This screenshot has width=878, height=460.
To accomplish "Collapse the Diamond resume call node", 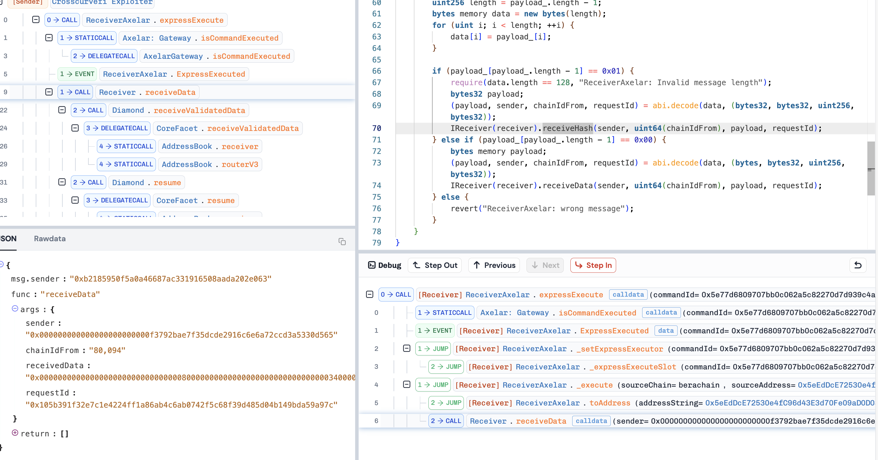I will tap(62, 182).
